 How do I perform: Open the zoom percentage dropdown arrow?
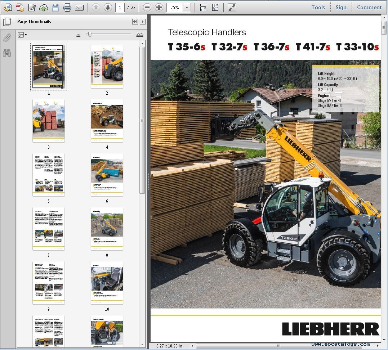click(x=187, y=8)
